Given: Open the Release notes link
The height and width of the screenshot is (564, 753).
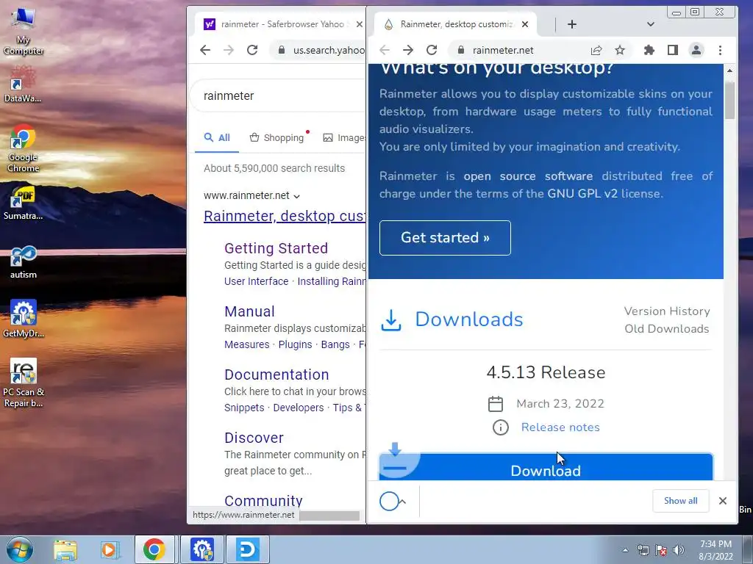Looking at the screenshot, I should 560,427.
